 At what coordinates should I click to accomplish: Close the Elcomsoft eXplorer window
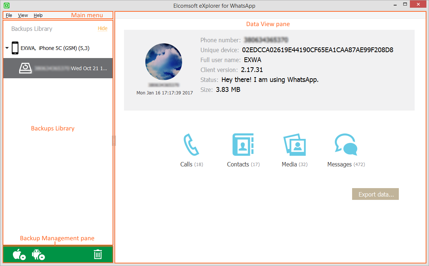[x=418, y=4]
